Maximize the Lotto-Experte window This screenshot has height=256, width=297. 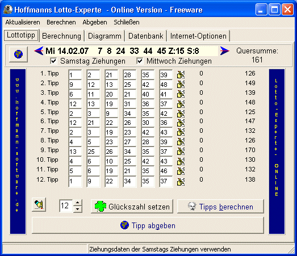(274, 10)
